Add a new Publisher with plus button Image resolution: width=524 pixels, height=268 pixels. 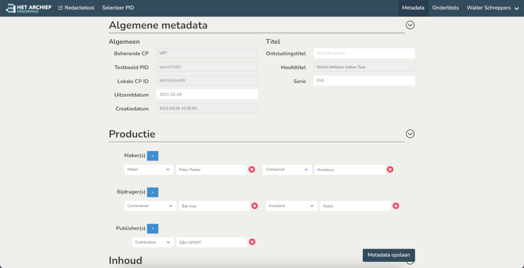pyautogui.click(x=152, y=229)
